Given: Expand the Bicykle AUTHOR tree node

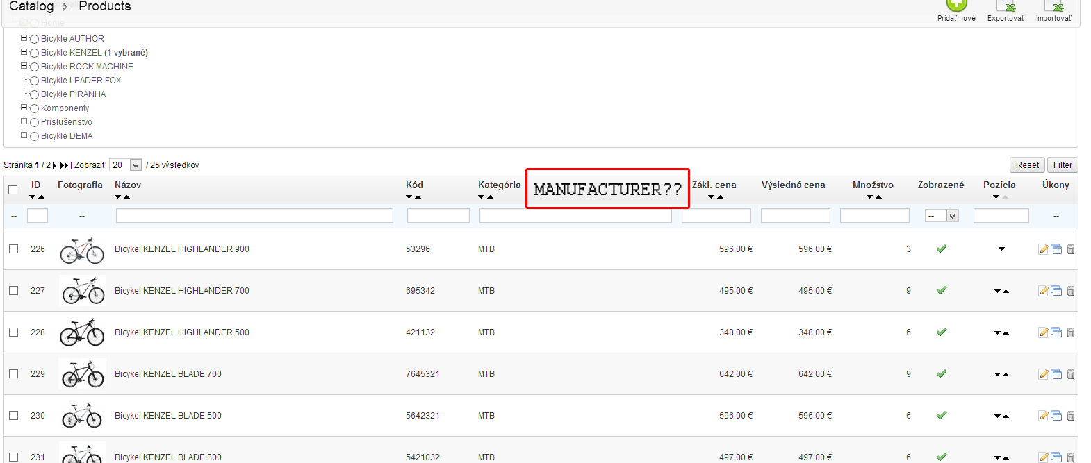Looking at the screenshot, I should 24,38.
